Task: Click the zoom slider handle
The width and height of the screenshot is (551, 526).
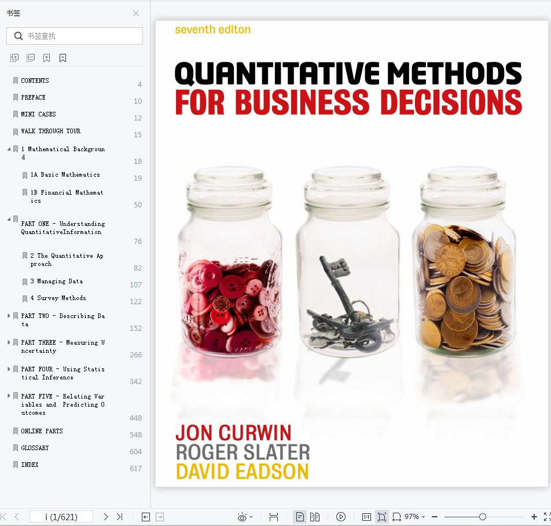Action: point(483,517)
